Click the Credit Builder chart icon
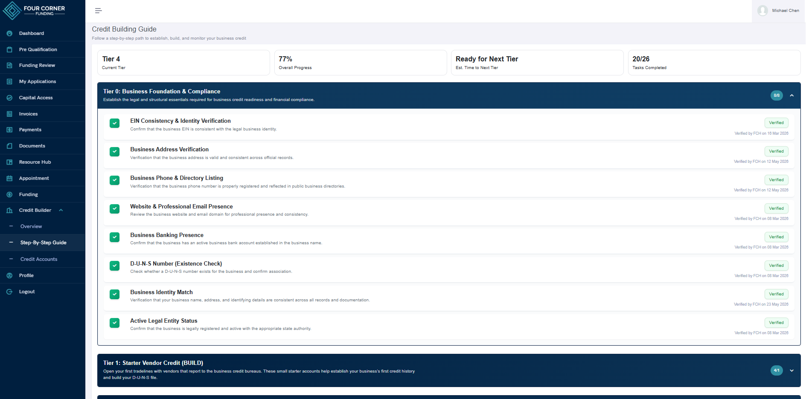Screen dimensions: 806x399 pyautogui.click(x=9, y=210)
